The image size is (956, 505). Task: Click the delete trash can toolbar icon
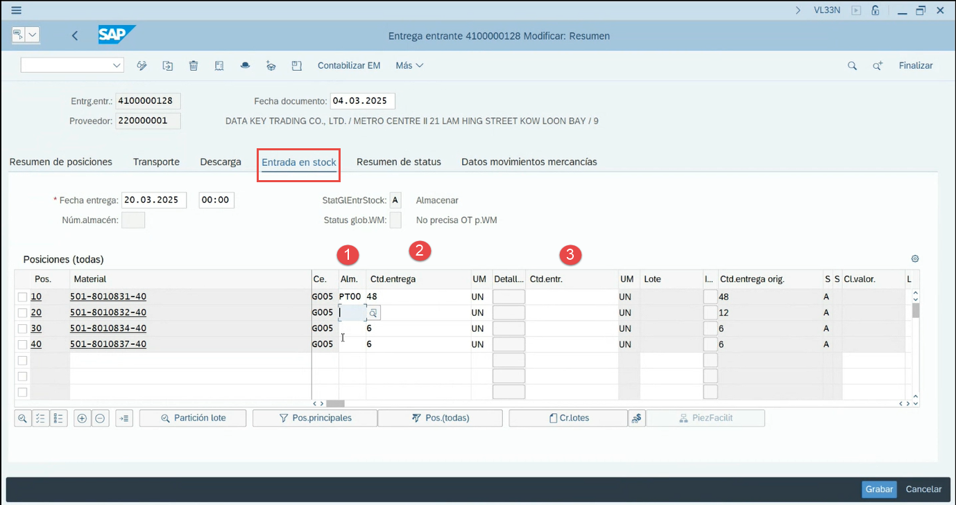[194, 66]
